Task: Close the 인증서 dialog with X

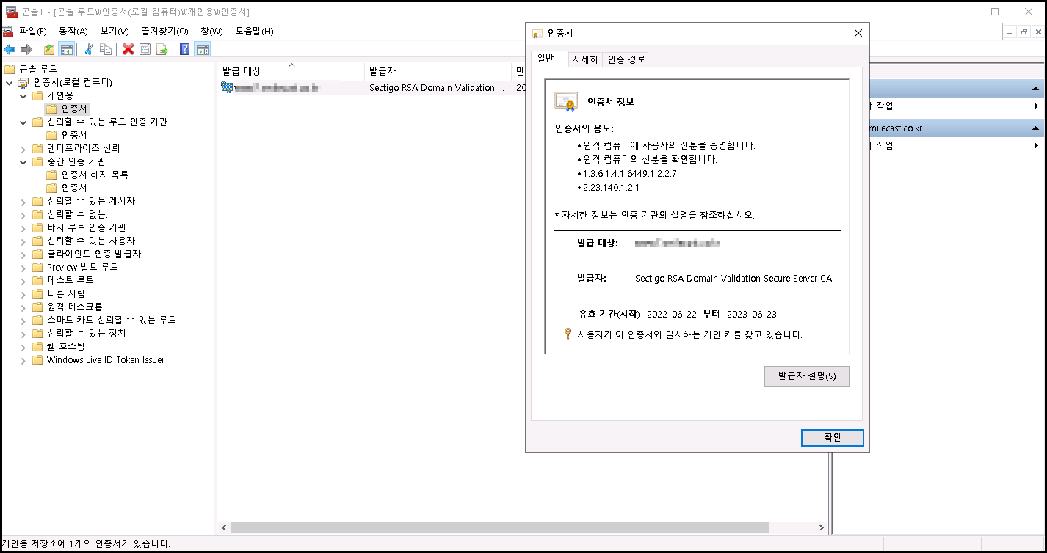Action: (858, 33)
